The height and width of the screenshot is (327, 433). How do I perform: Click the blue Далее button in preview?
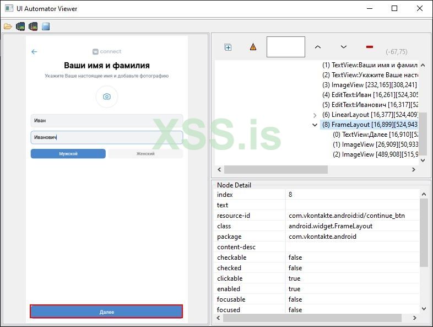106,312
